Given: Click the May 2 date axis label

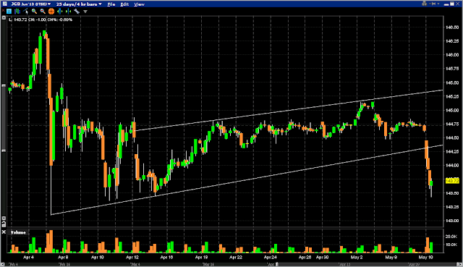Looking at the screenshot, I should point(357,257).
